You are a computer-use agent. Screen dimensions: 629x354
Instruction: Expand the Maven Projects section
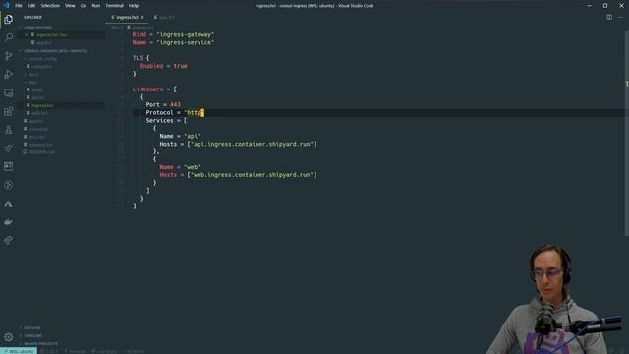(x=40, y=344)
